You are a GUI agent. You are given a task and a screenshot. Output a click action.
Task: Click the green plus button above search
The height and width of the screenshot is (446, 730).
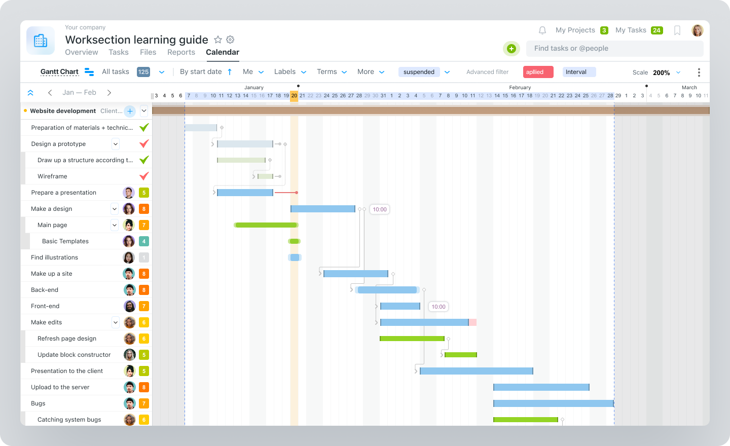click(511, 49)
